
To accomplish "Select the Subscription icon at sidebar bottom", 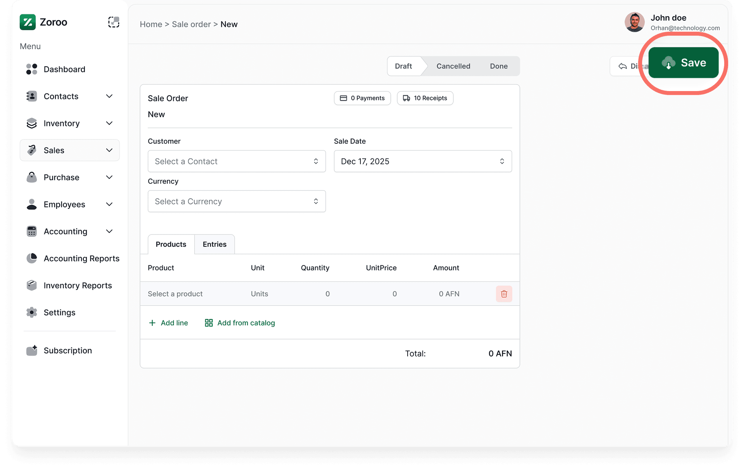I will click(31, 350).
